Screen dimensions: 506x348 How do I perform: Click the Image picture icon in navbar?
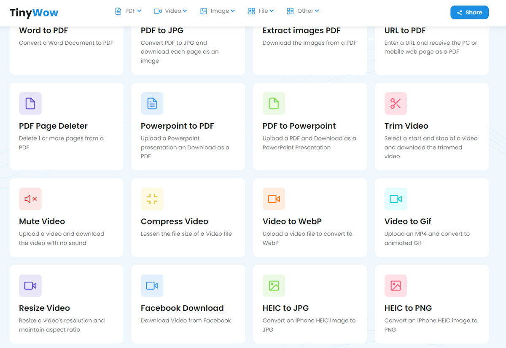tap(204, 11)
